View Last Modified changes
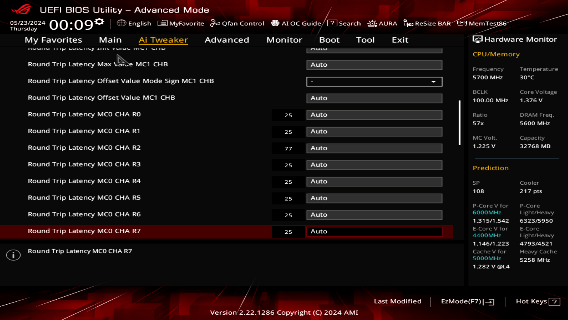This screenshot has width=568, height=320. point(398,301)
